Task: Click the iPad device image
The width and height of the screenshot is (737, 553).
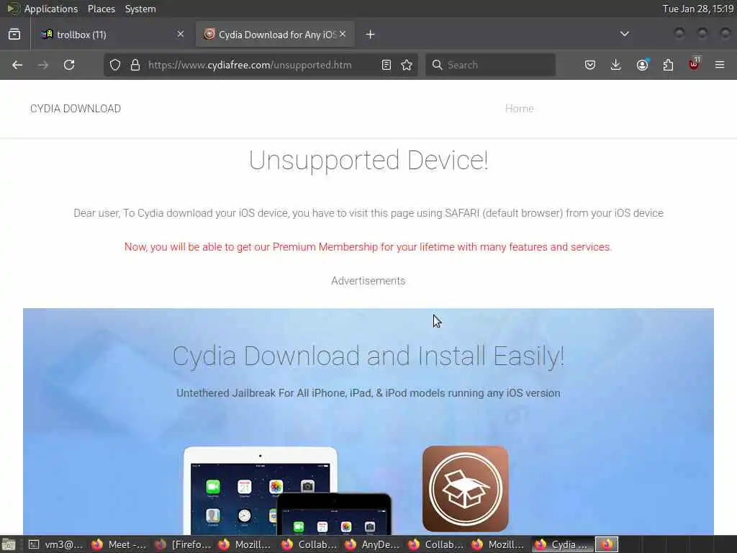Action: click(260, 490)
